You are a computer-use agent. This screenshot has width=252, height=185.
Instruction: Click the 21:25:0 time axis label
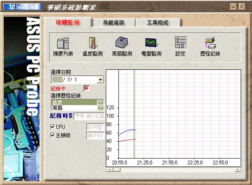tap(144, 163)
